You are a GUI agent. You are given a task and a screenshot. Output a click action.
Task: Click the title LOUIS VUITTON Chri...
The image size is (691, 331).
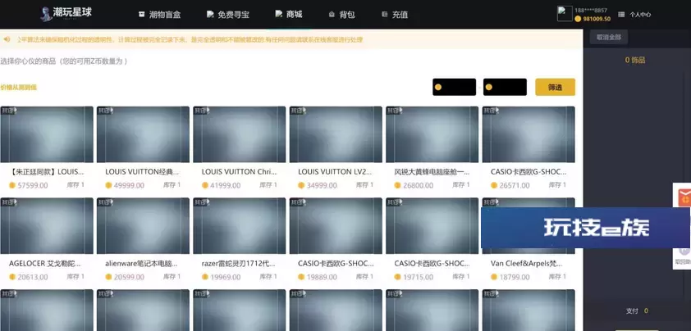click(239, 172)
